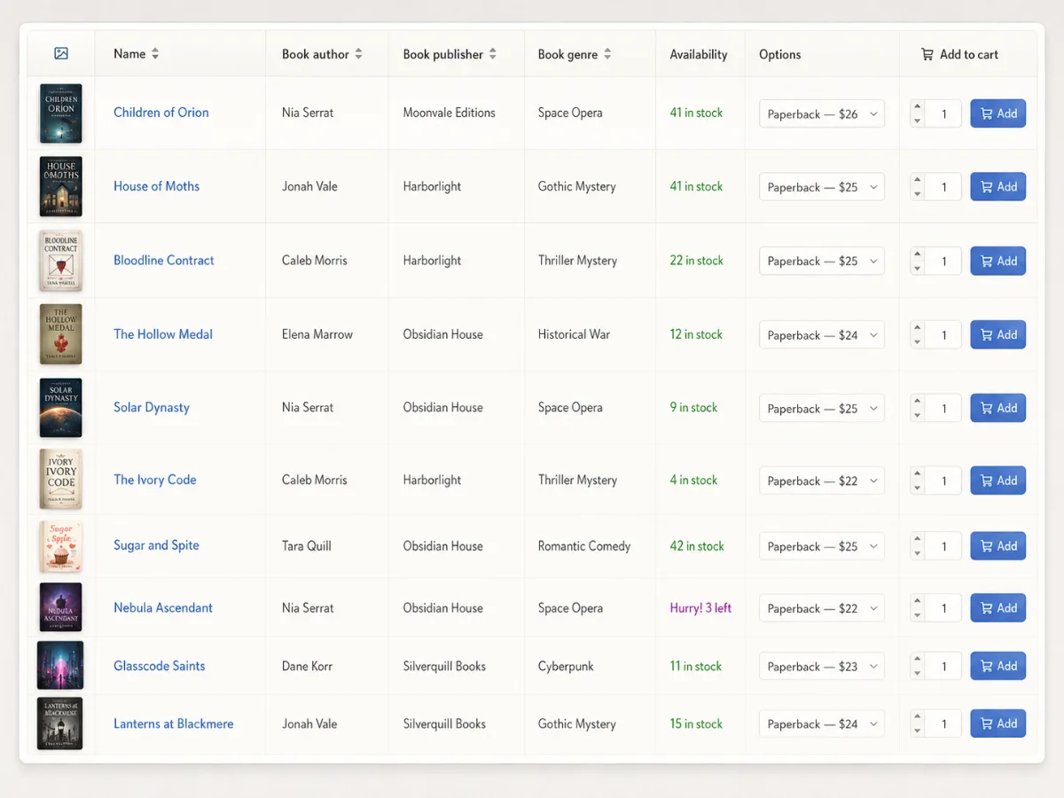Decrease quantity for The Ivory Code

point(918,488)
